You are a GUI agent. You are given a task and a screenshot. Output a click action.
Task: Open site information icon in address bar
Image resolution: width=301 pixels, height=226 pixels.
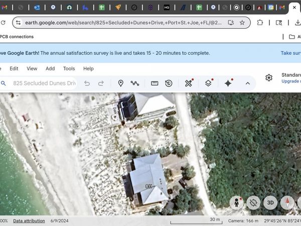pyautogui.click(x=18, y=23)
